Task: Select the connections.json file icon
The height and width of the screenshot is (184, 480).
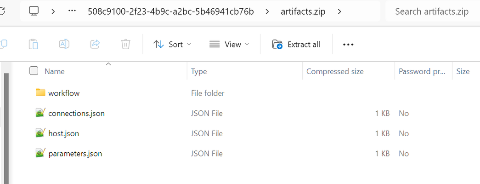Action: 40,113
